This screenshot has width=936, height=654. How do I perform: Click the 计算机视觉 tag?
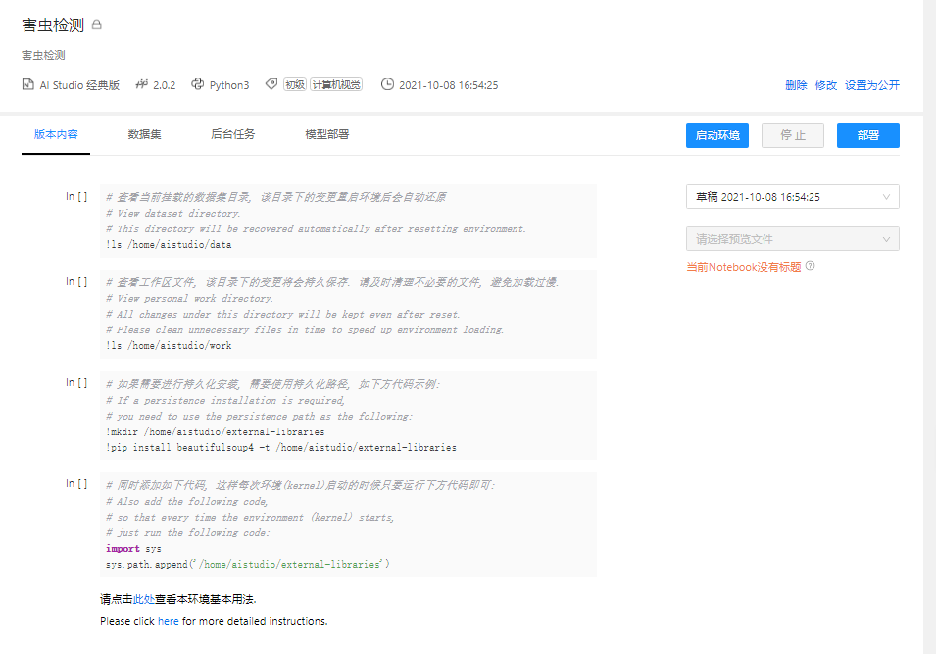[336, 84]
